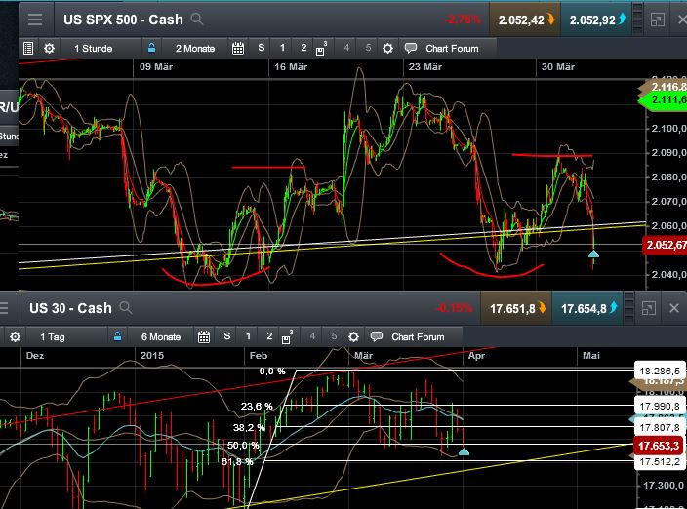Click the 09 Mär date label
The width and height of the screenshot is (687, 509).
click(x=156, y=67)
